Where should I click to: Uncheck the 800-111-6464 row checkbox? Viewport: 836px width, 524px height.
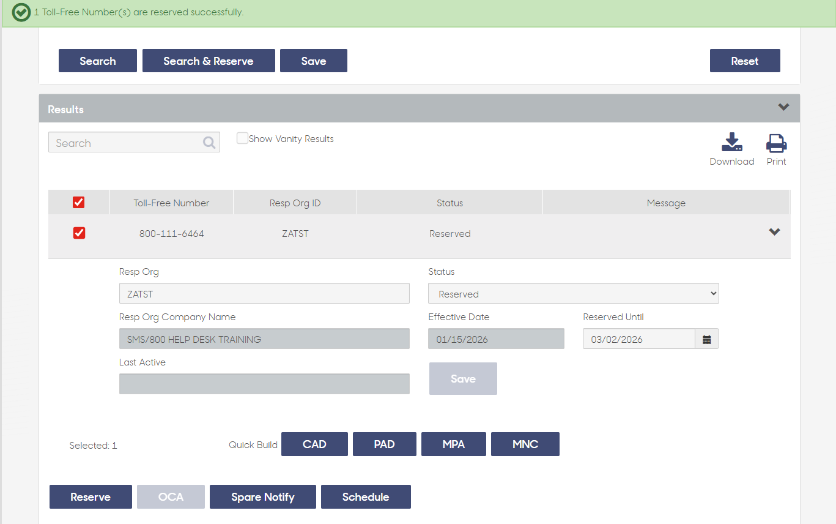(79, 233)
